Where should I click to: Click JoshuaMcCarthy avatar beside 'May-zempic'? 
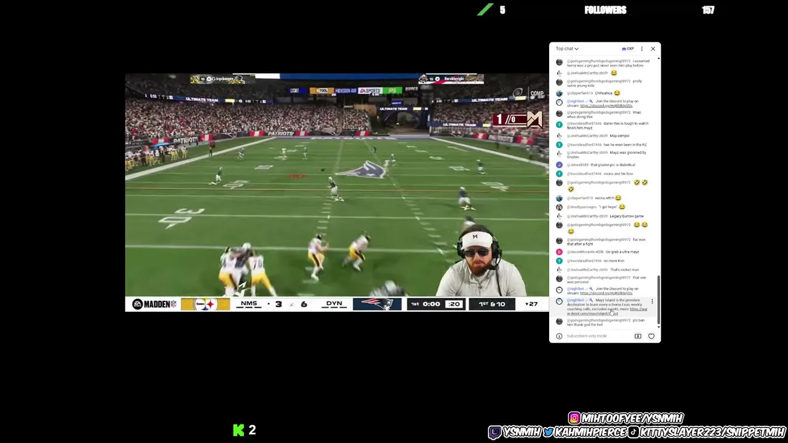[559, 135]
